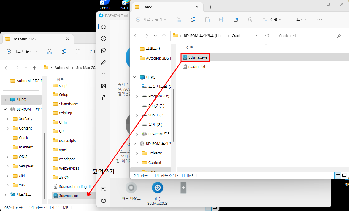Click Share icon in Crack window toolbar

point(236,20)
